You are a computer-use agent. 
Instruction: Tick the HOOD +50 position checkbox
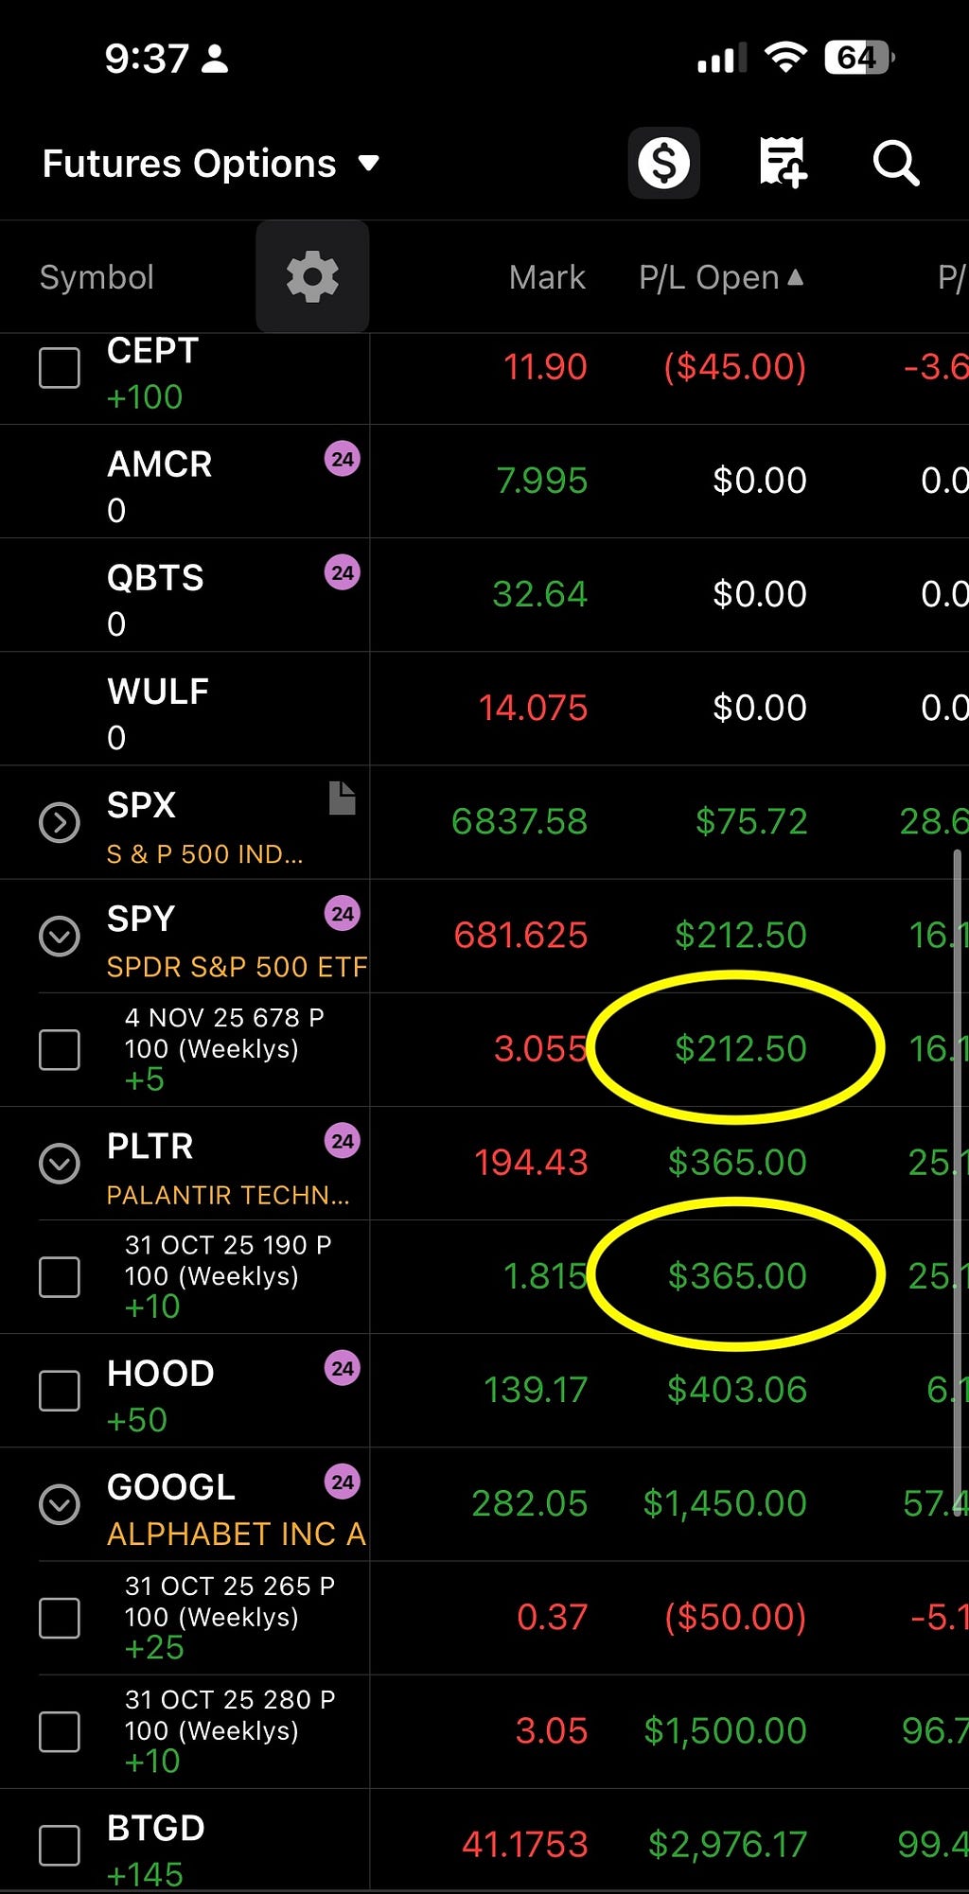point(59,1391)
